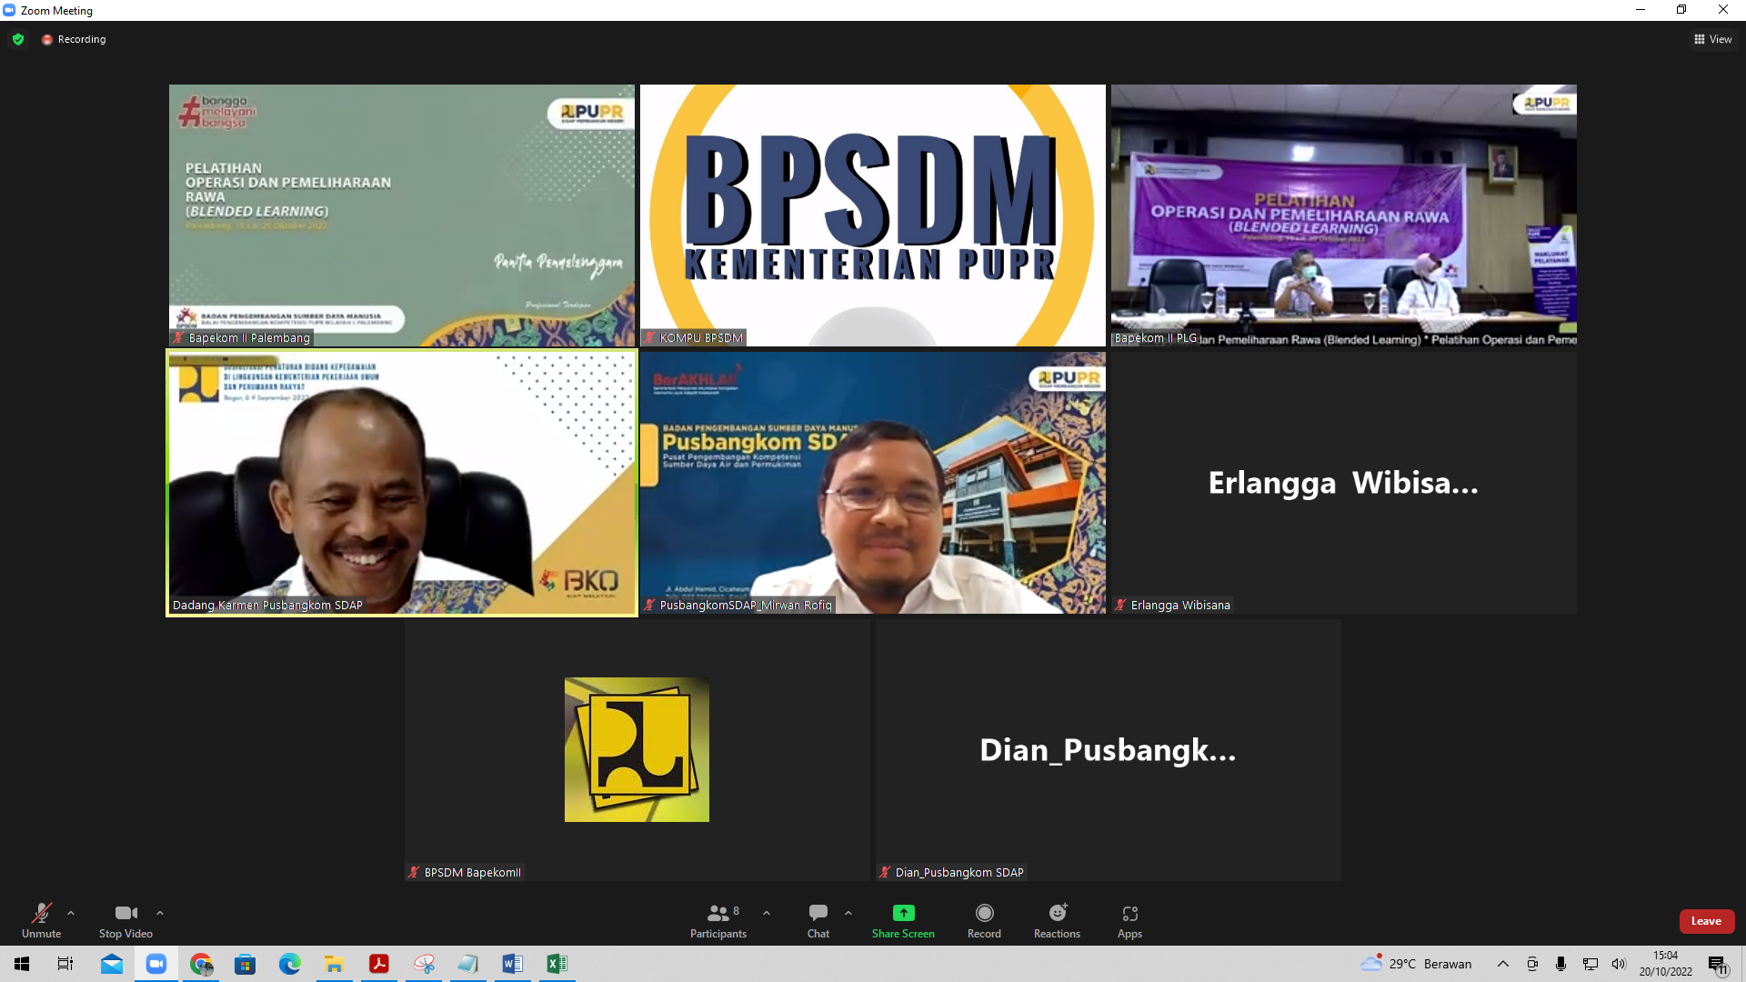
Task: Unmute the microphone
Action: (x=41, y=920)
